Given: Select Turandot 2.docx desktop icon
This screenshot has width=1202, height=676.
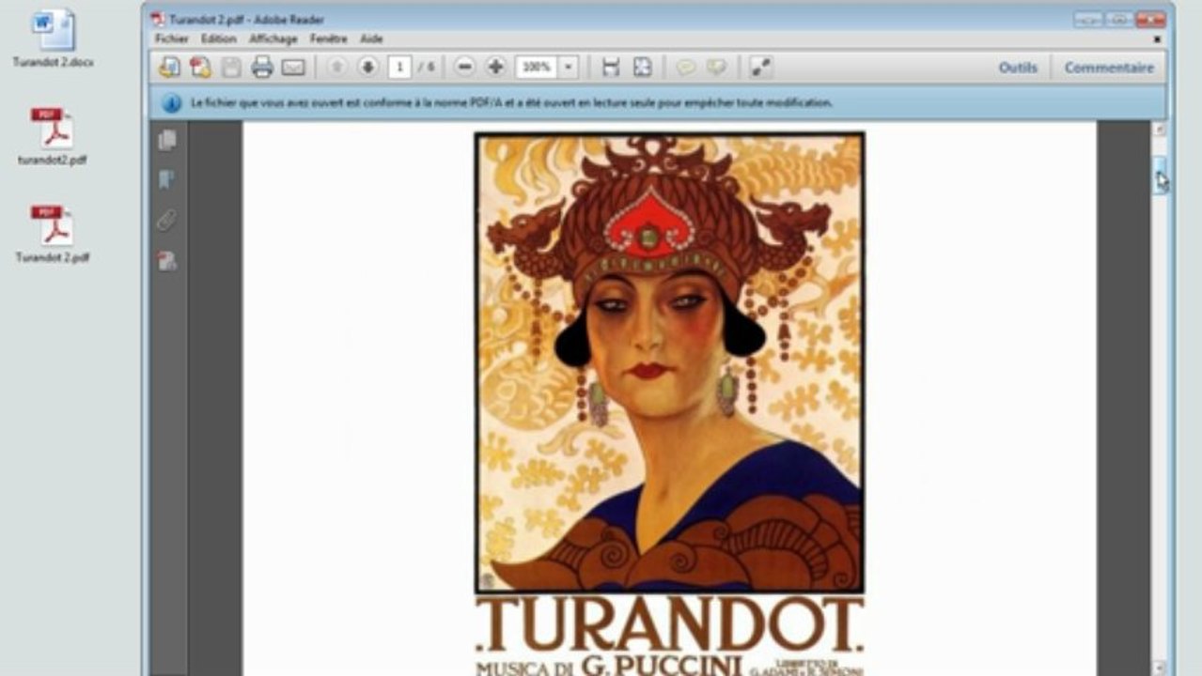Looking at the screenshot, I should coord(53,38).
